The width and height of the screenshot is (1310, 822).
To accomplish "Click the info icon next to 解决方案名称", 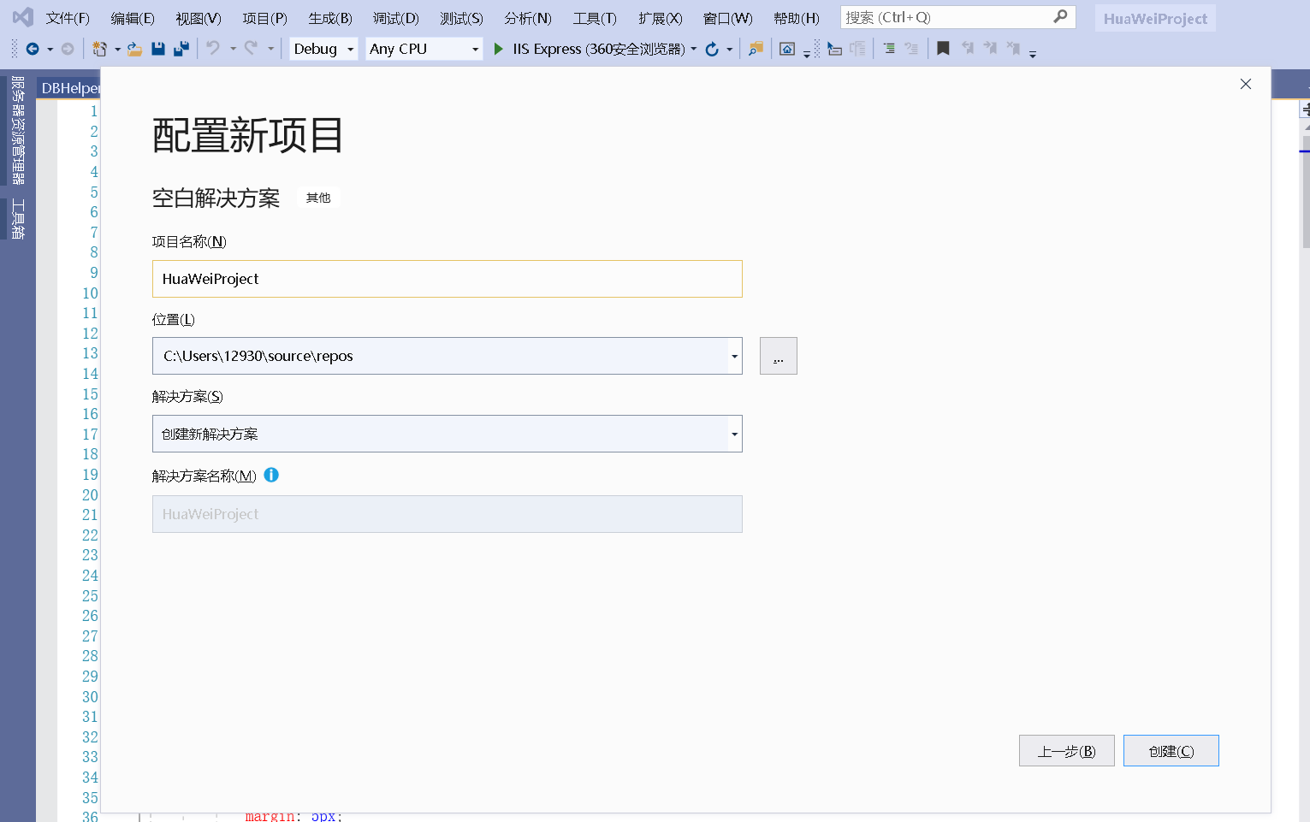I will (x=271, y=475).
